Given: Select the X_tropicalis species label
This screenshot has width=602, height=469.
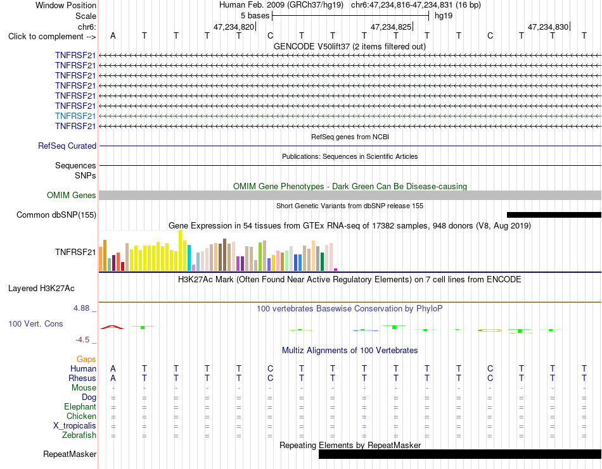Looking at the screenshot, I should click(75, 426).
